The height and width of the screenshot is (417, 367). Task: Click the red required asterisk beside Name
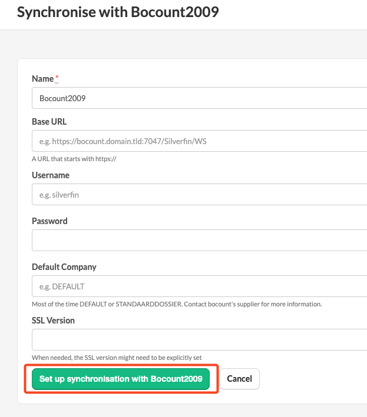coord(57,78)
